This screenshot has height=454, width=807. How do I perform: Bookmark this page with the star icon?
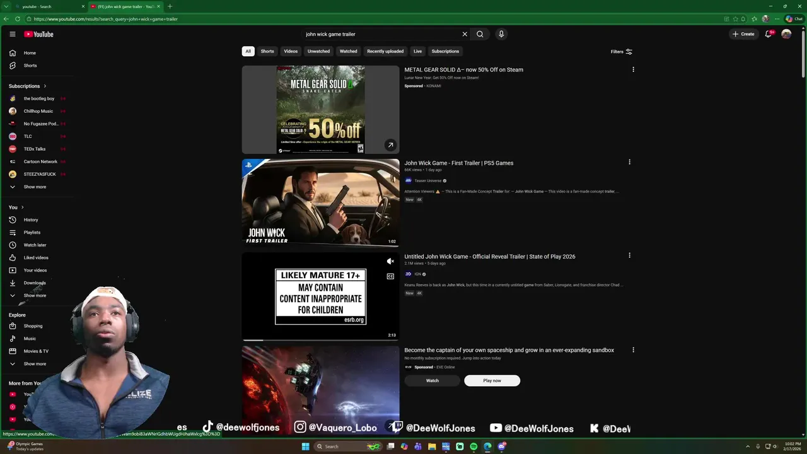(735, 19)
